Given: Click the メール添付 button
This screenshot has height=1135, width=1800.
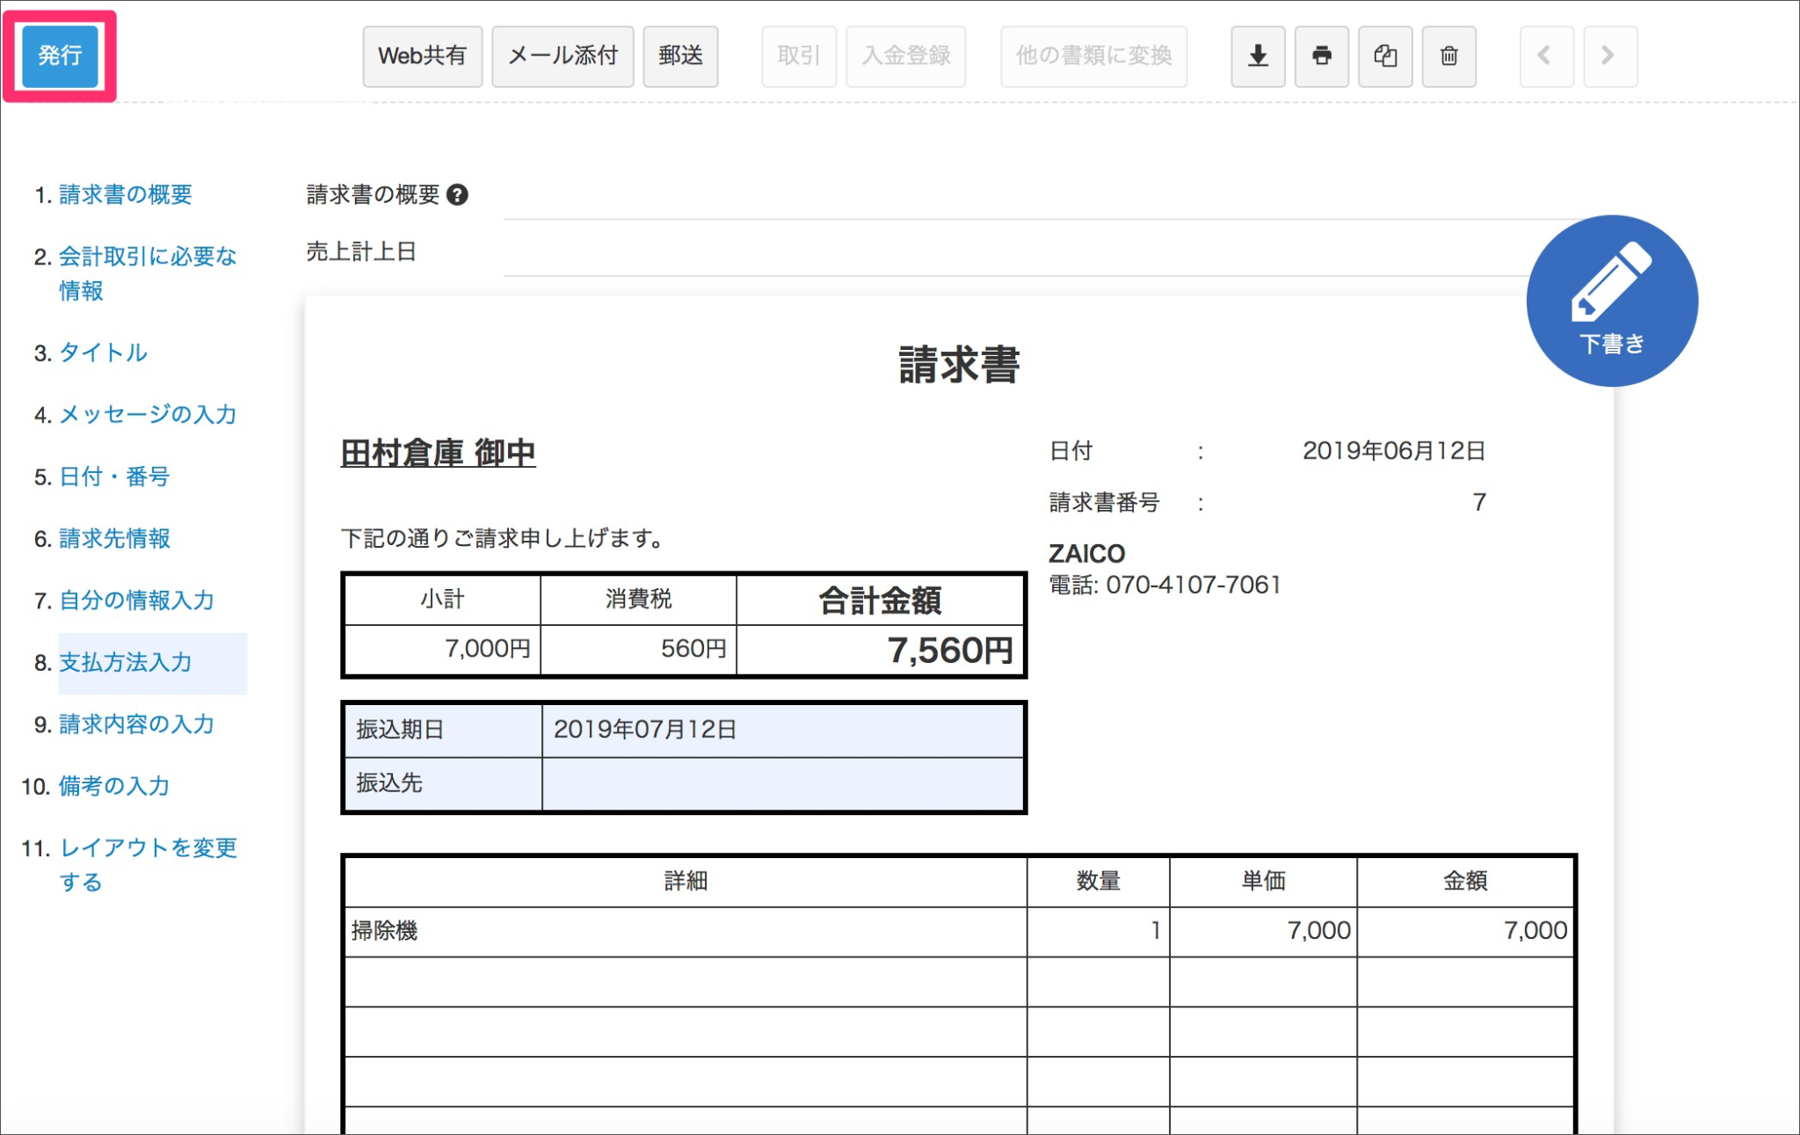Looking at the screenshot, I should click(x=562, y=56).
